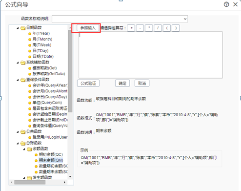Confirm with the 确定 button
This screenshot has width=241, height=191.
(x=122, y=84)
